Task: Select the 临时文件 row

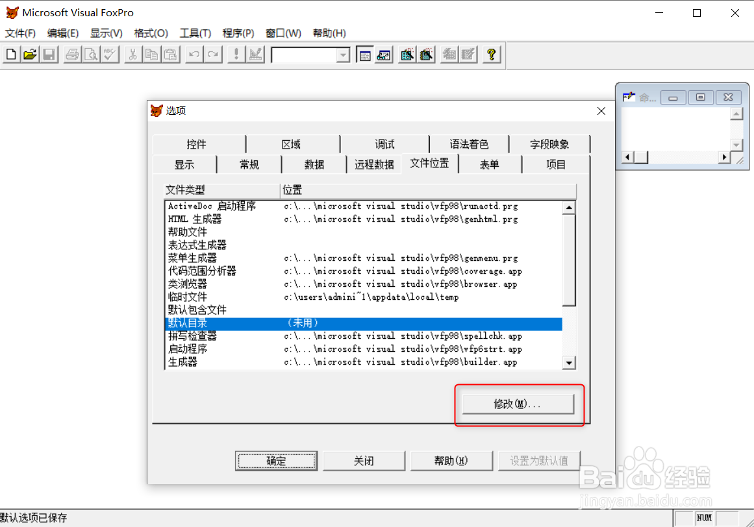Action: pyautogui.click(x=364, y=297)
